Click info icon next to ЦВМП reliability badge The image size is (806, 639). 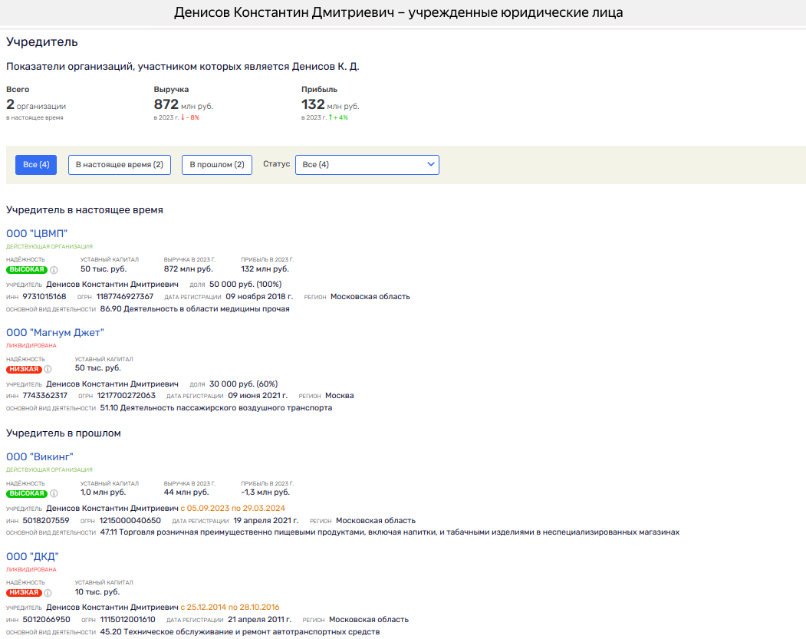click(54, 270)
